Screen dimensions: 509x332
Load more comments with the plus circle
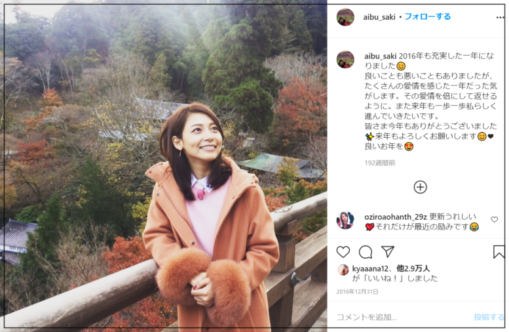click(420, 187)
